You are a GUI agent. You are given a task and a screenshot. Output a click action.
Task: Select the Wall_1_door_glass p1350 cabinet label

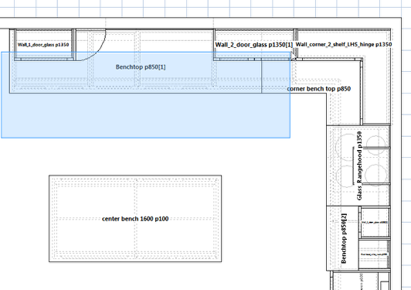(x=43, y=45)
